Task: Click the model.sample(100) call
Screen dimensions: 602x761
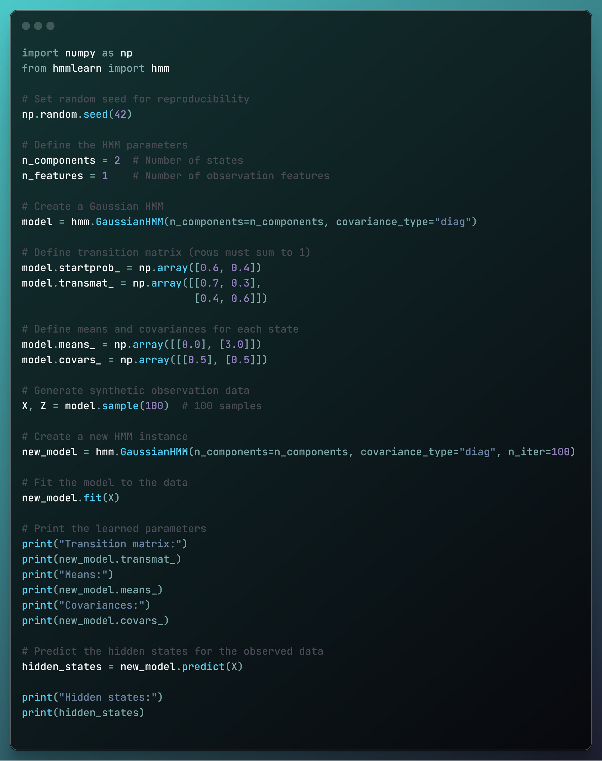Action: click(x=116, y=405)
